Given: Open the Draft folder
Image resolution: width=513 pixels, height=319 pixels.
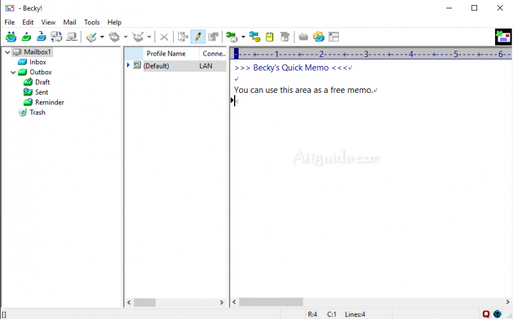Looking at the screenshot, I should (42, 82).
